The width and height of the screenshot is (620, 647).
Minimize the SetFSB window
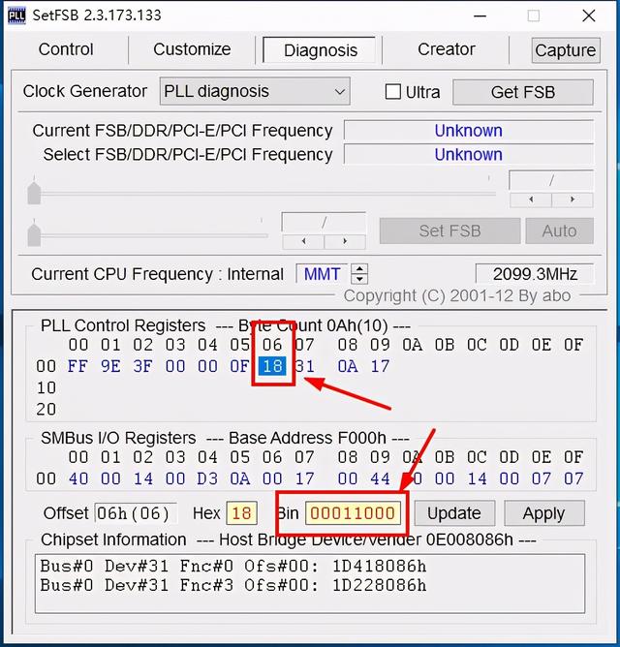[x=480, y=16]
